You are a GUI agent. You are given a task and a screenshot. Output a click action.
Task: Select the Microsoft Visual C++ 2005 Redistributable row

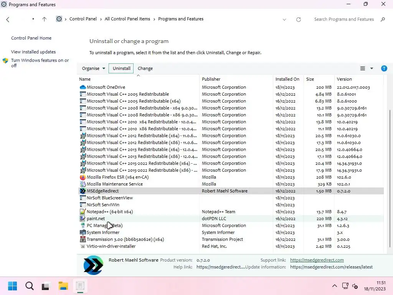click(x=231, y=94)
